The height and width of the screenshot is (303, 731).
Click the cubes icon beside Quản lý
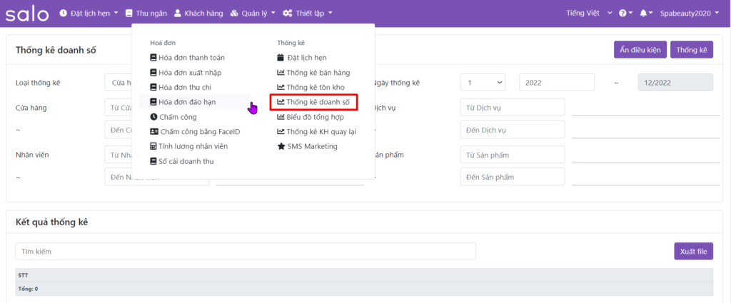click(234, 14)
